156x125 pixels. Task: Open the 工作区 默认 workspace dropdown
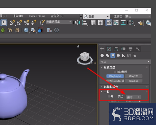(138, 16)
